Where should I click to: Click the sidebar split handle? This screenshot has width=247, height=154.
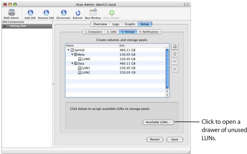53,84
